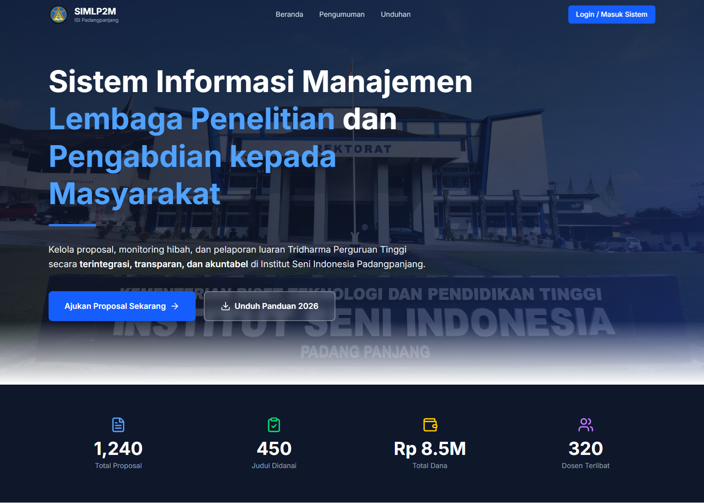Select the Ajukan Proposal Sekarang button label
Viewport: 704px width, 503px height.
click(x=115, y=306)
